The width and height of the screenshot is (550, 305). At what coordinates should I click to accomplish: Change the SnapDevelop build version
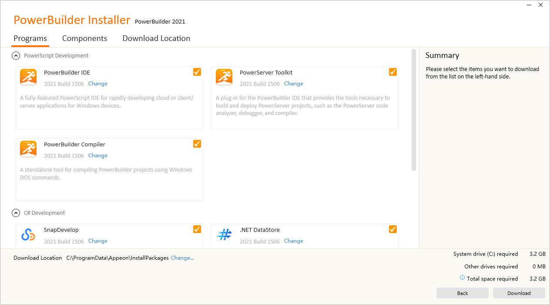point(98,241)
